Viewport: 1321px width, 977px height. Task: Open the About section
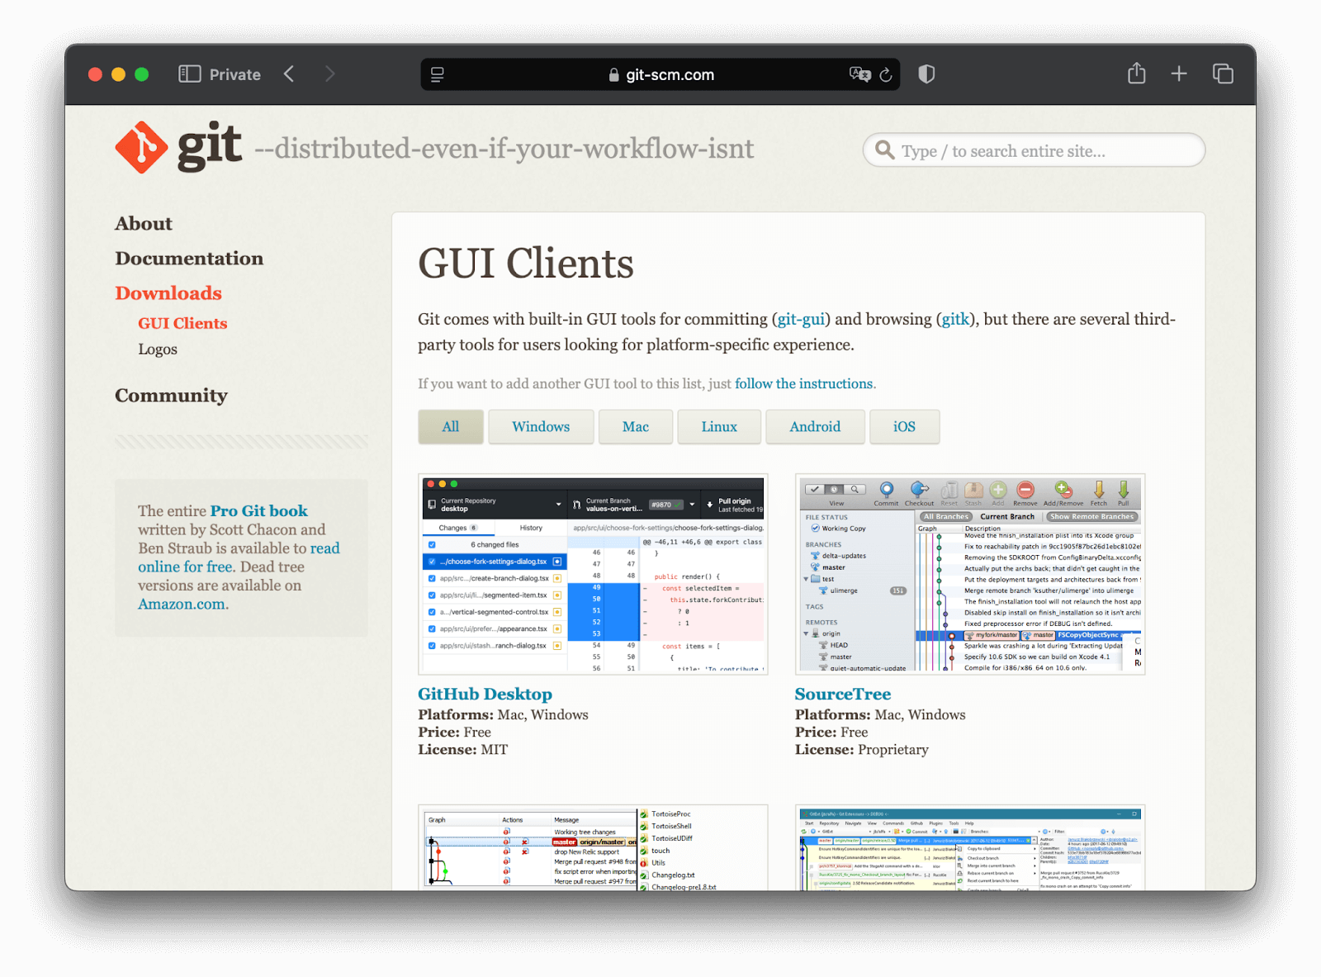click(144, 224)
